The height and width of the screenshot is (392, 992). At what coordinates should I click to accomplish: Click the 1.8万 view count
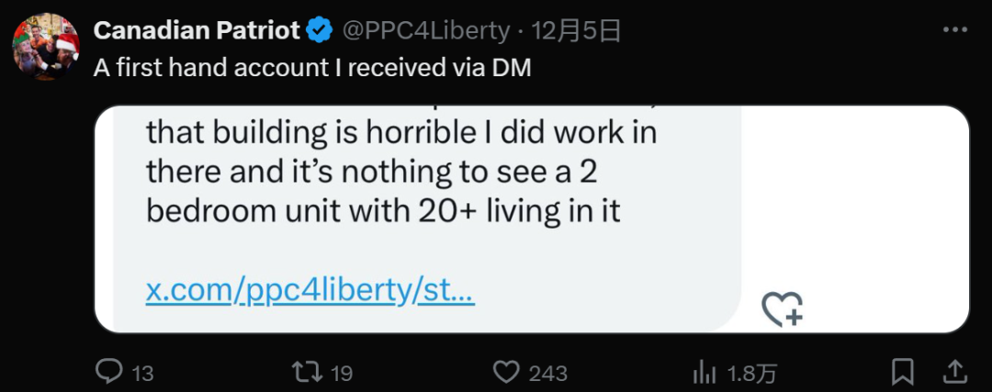[x=751, y=374]
